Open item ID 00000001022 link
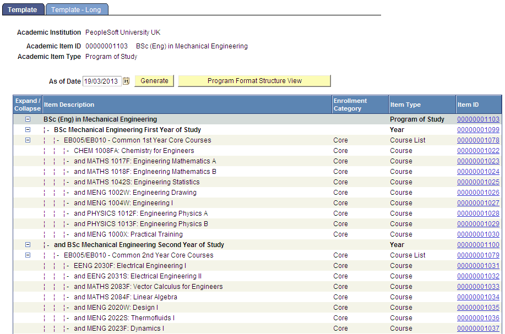505x334 pixels. [478, 151]
